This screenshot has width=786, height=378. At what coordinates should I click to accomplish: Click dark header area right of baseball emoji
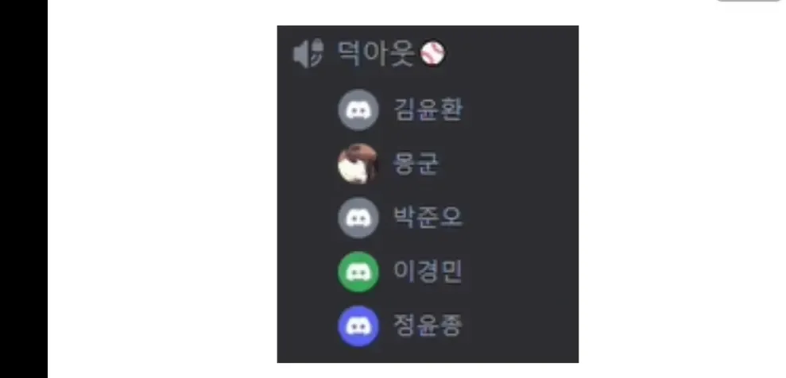click(511, 53)
